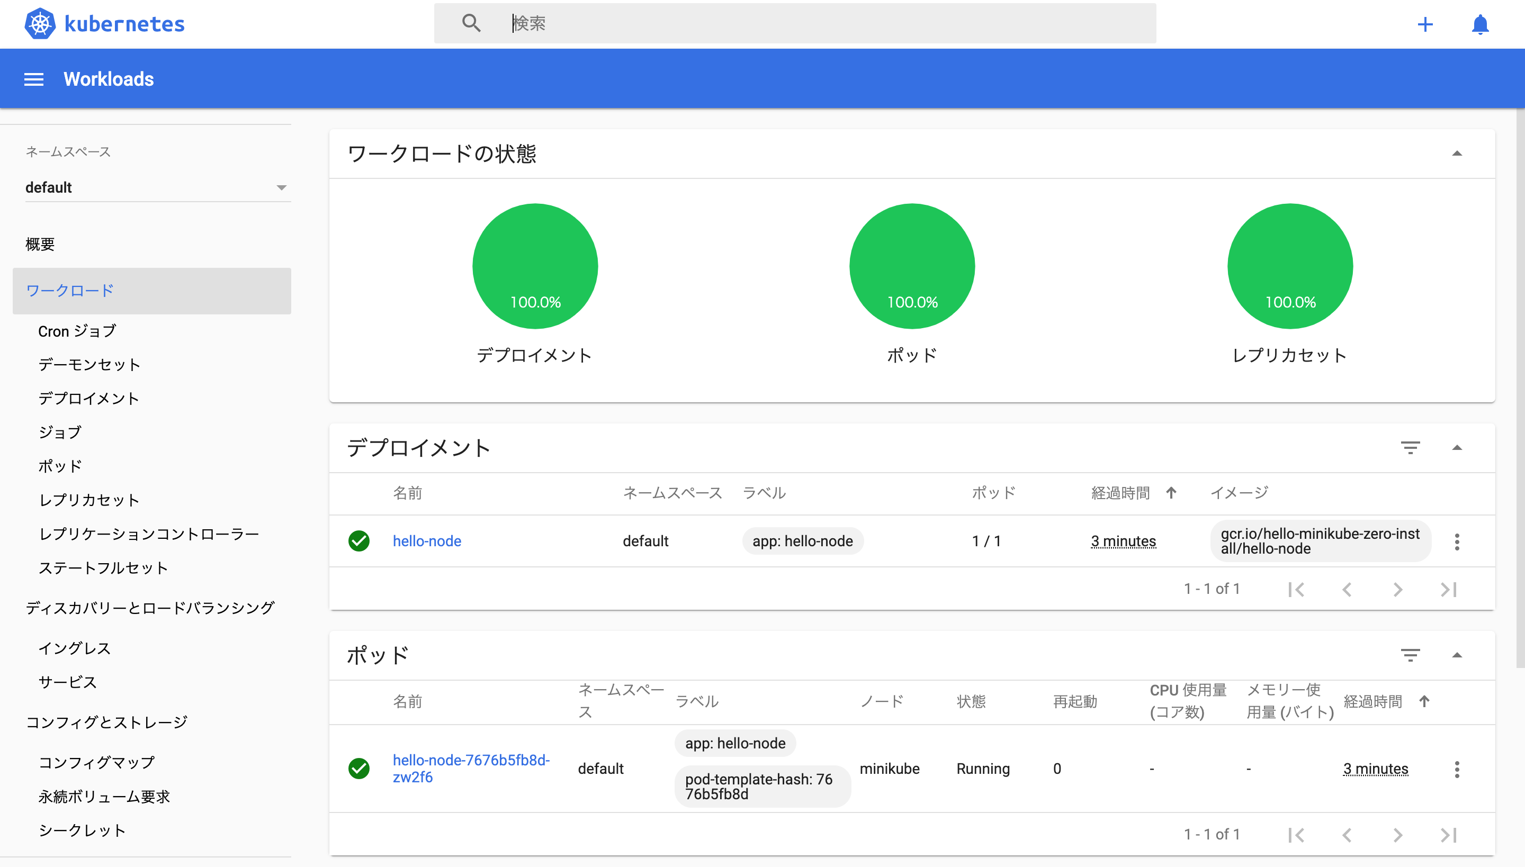Click the デプロイメント 100.0% pie chart
This screenshot has width=1525, height=867.
[x=535, y=266]
